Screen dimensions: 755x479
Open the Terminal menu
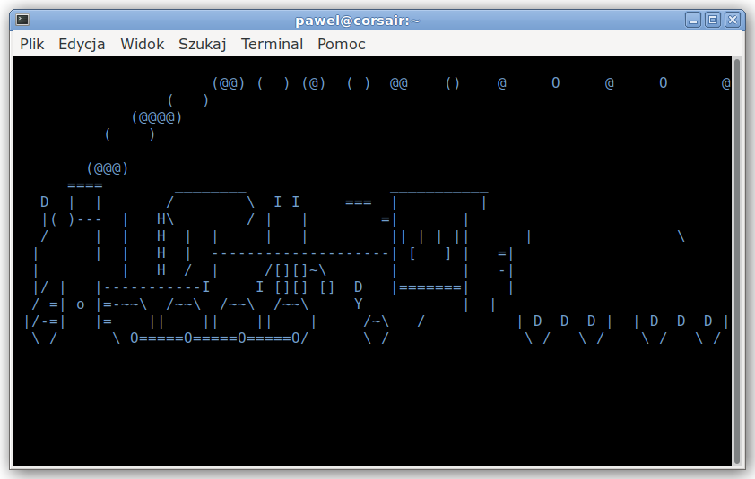click(272, 44)
